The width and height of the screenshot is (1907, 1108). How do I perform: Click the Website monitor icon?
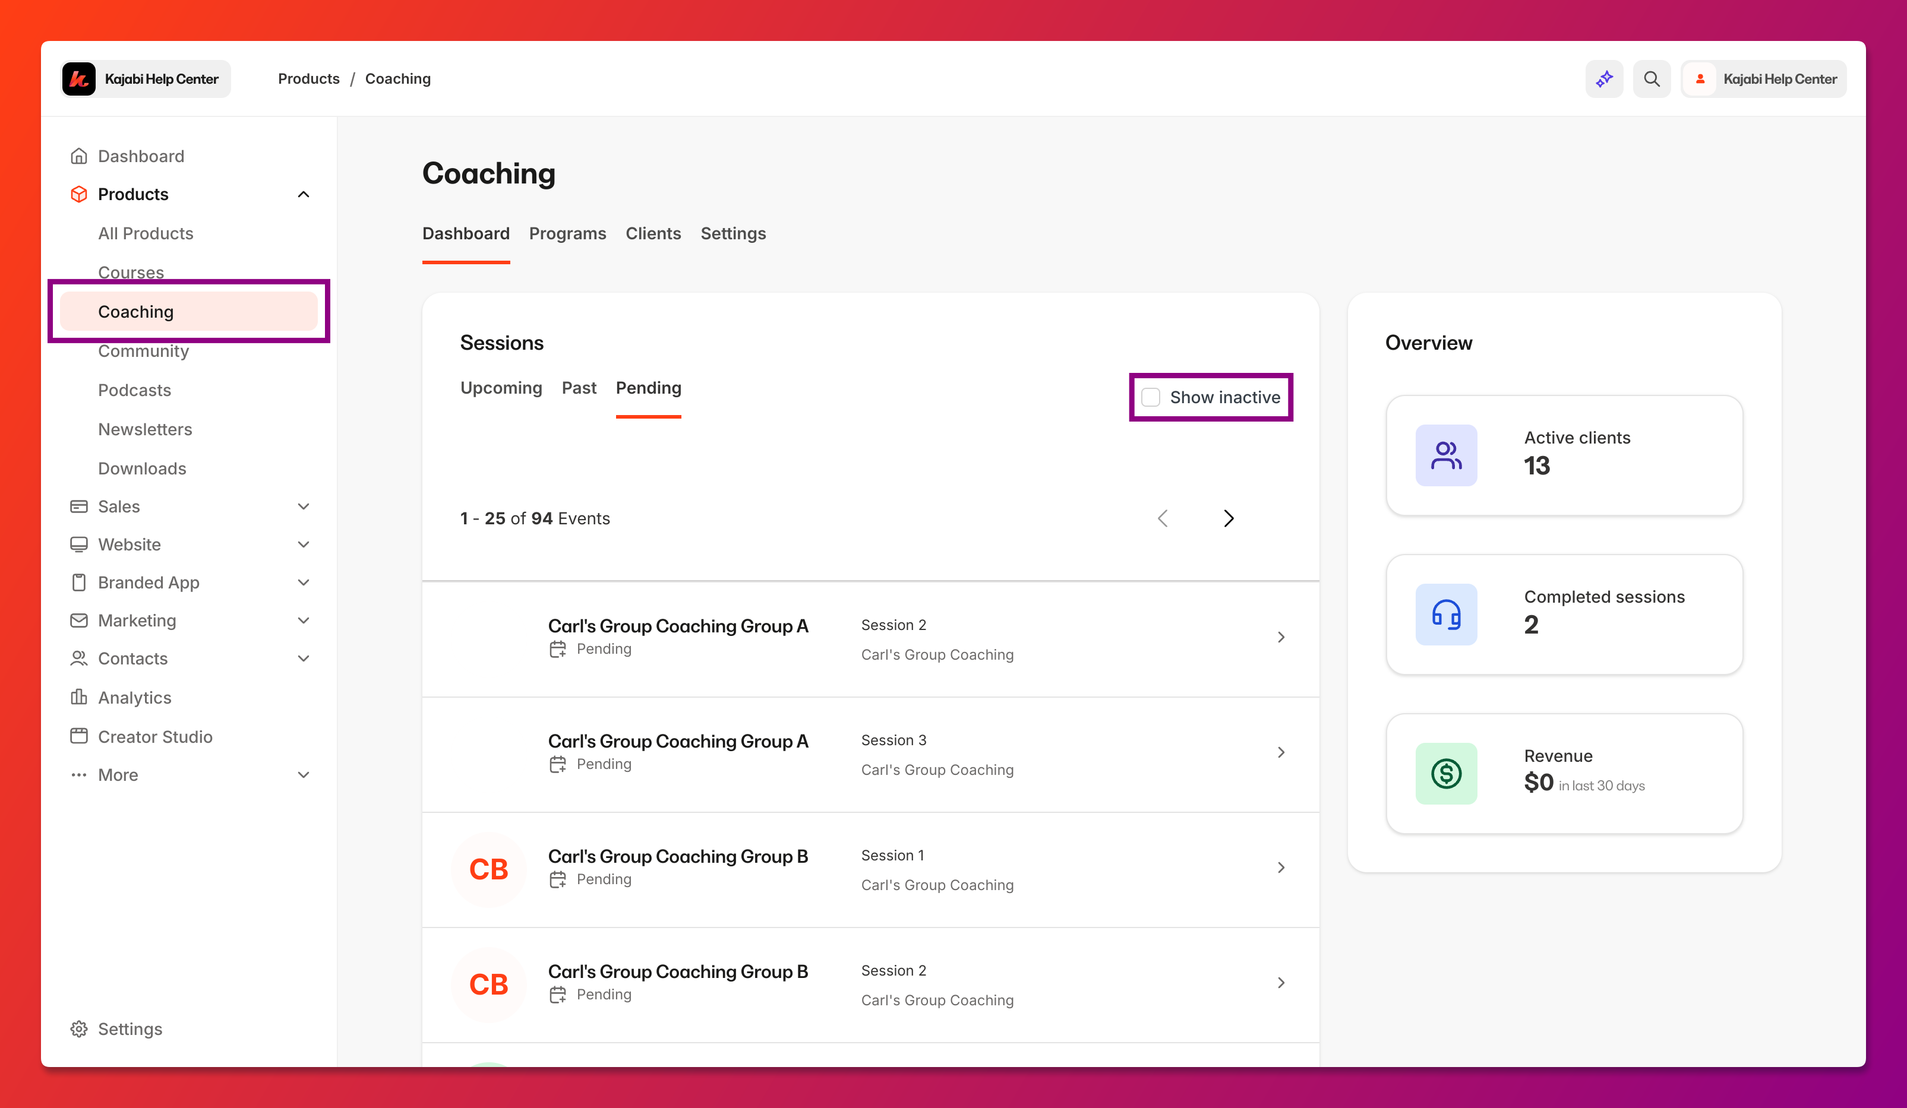coord(78,544)
